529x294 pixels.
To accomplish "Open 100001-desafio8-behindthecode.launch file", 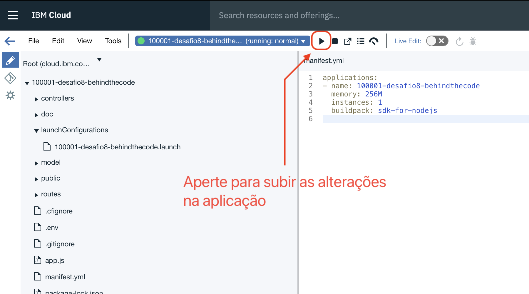I will [118, 147].
